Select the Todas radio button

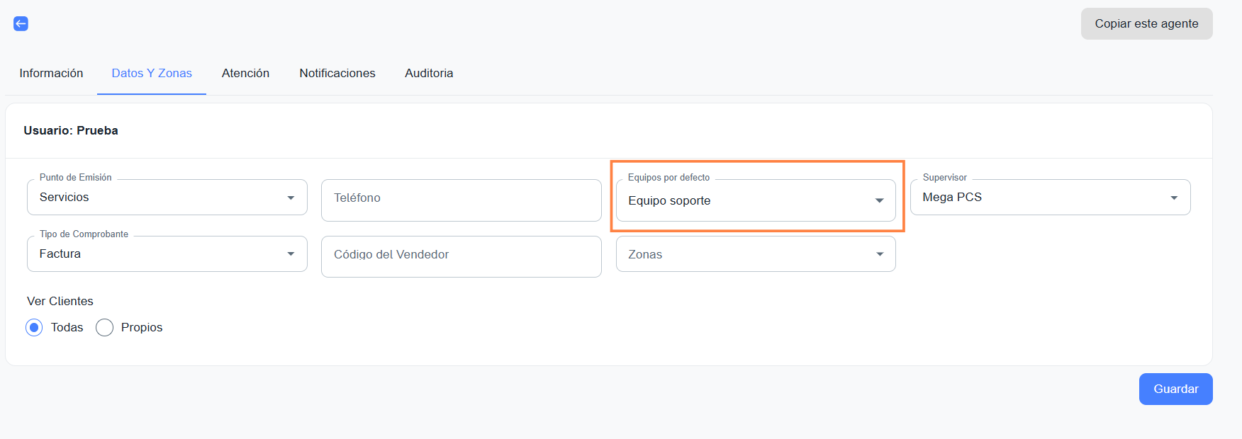(x=34, y=328)
